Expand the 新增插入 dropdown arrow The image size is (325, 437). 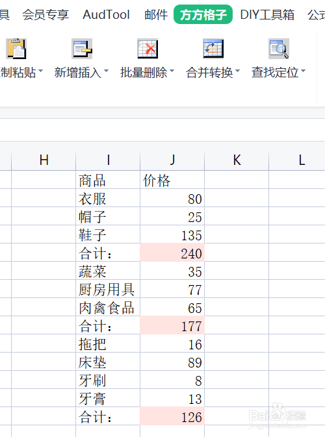point(106,71)
